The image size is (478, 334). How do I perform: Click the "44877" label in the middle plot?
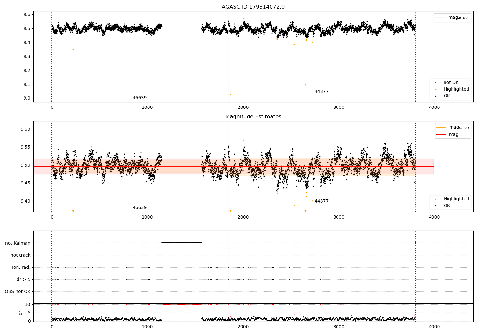tap(322, 201)
